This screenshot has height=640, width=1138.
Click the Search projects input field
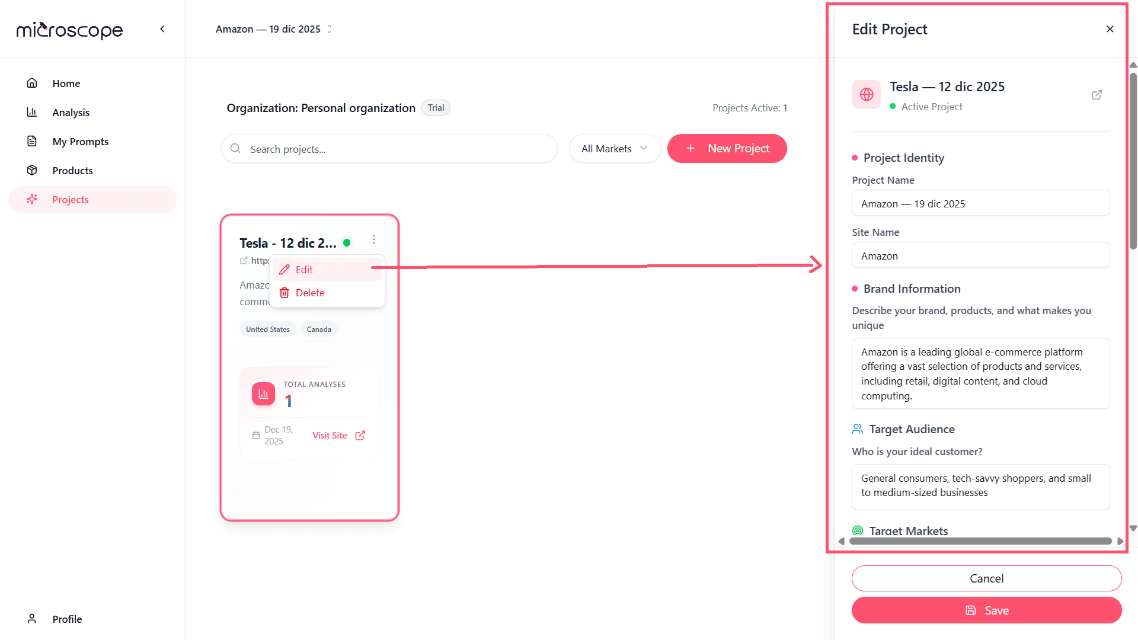coord(389,149)
